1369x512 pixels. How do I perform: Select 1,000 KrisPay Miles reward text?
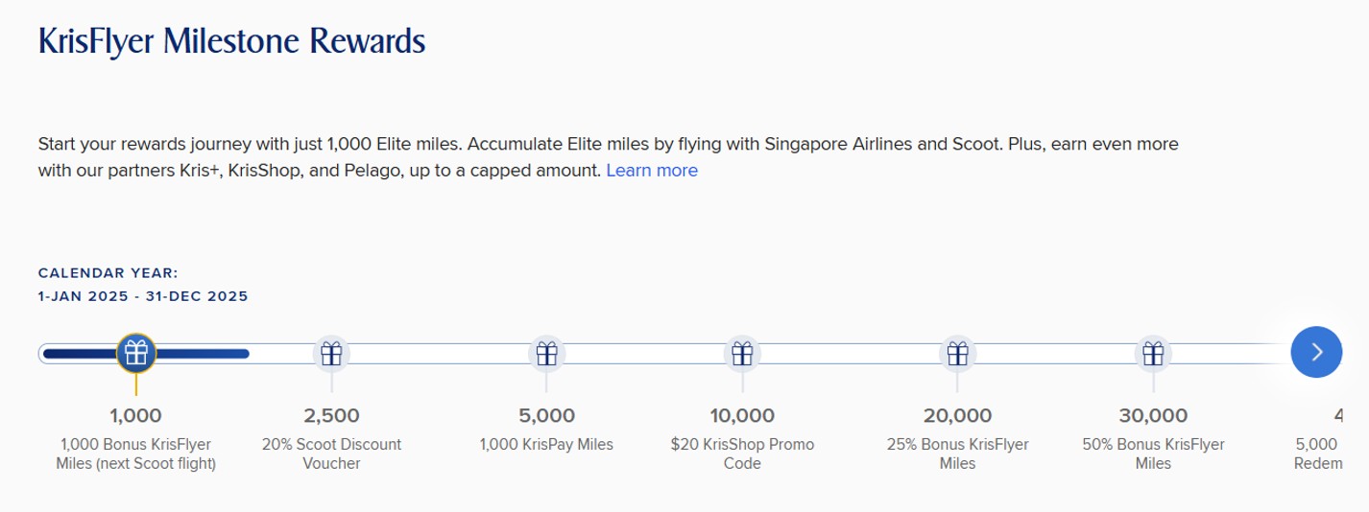coord(546,445)
